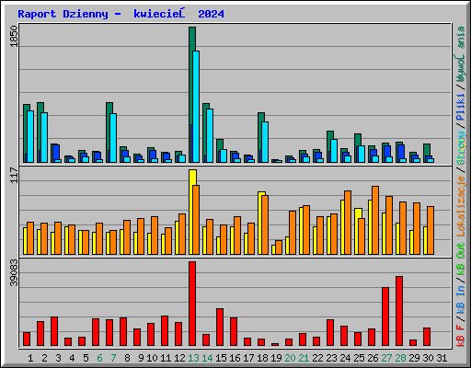Click day label 18 on x-axis
The height and width of the screenshot is (368, 471).
point(262,358)
